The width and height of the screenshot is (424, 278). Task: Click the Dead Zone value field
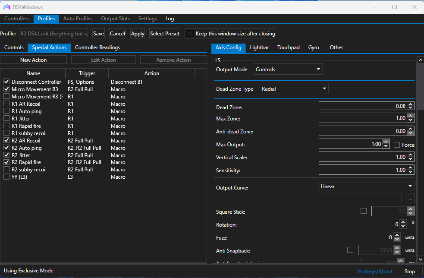coord(363,106)
